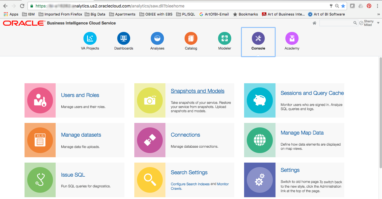
Task: Click the piggy bank Sessions and Query Cache icon
Action: tap(260, 100)
